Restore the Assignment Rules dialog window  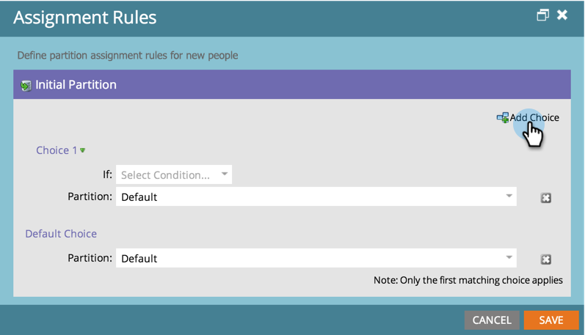(543, 15)
